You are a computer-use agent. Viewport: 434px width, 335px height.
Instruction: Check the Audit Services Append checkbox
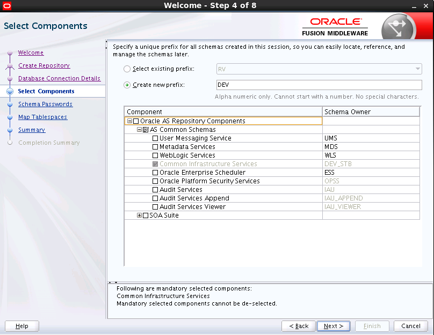155,198
